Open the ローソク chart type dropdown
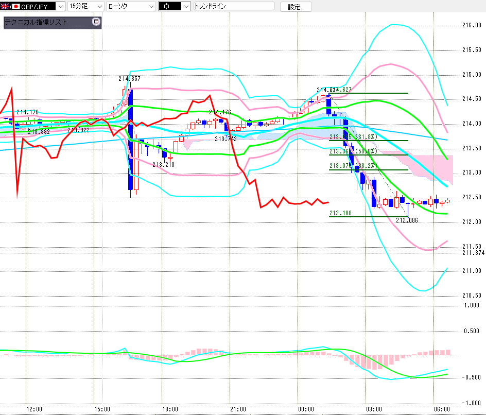This screenshot has width=486, height=415. point(150,6)
